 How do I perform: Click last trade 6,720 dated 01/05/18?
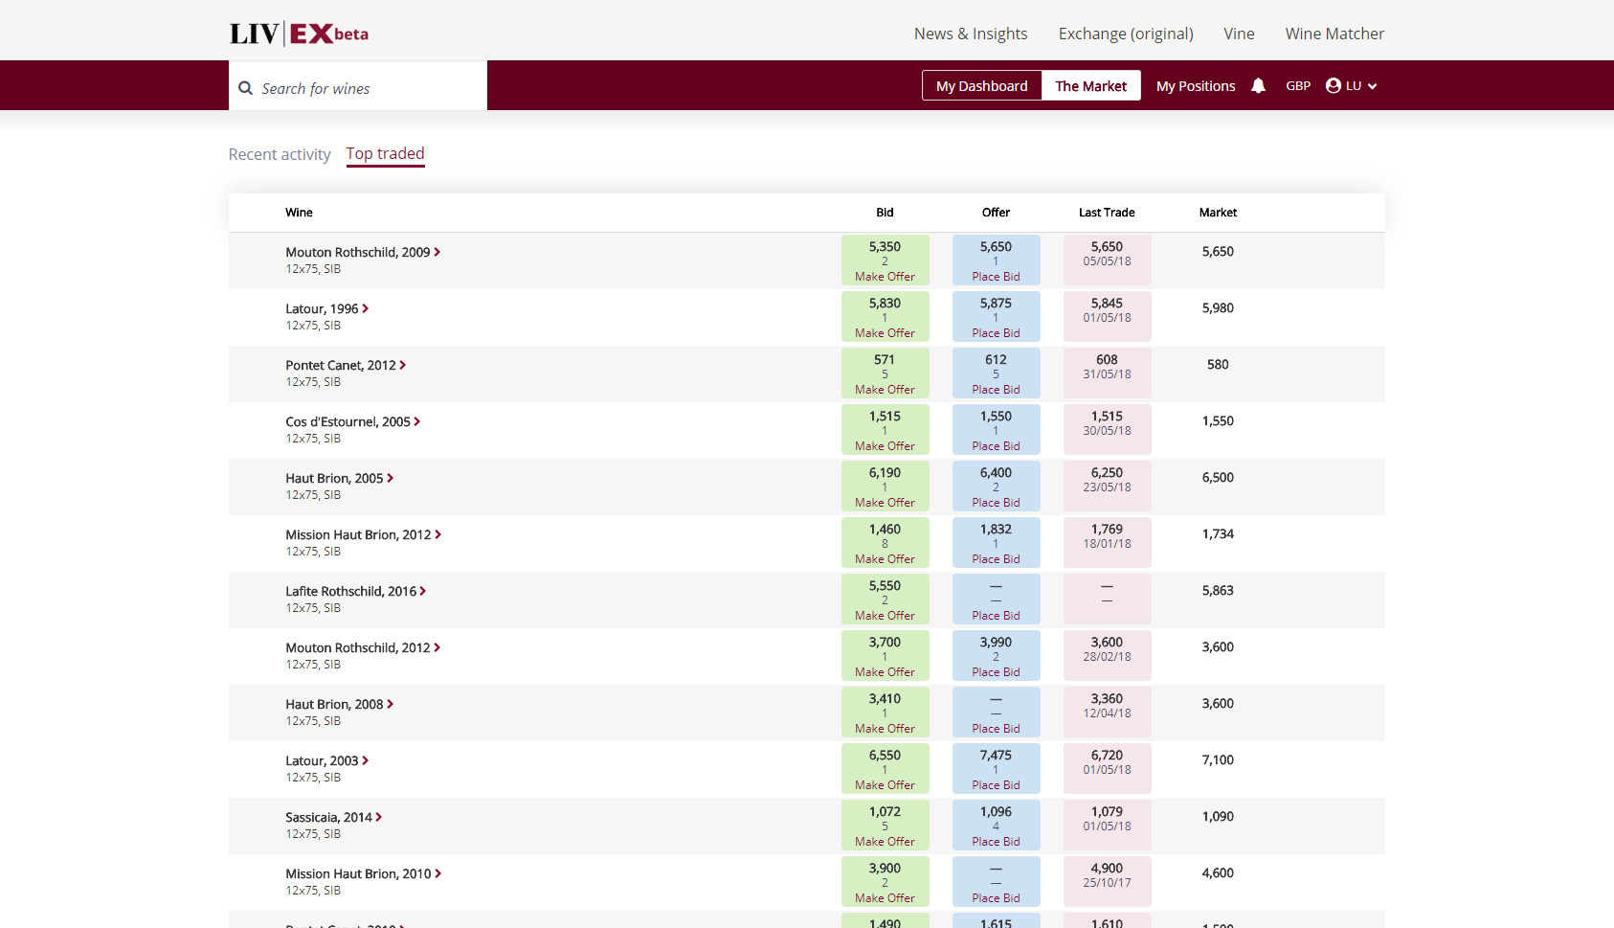pos(1107,769)
